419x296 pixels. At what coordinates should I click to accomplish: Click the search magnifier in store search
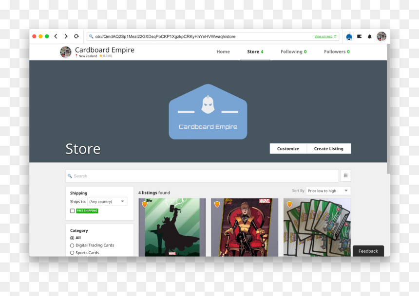(70, 176)
